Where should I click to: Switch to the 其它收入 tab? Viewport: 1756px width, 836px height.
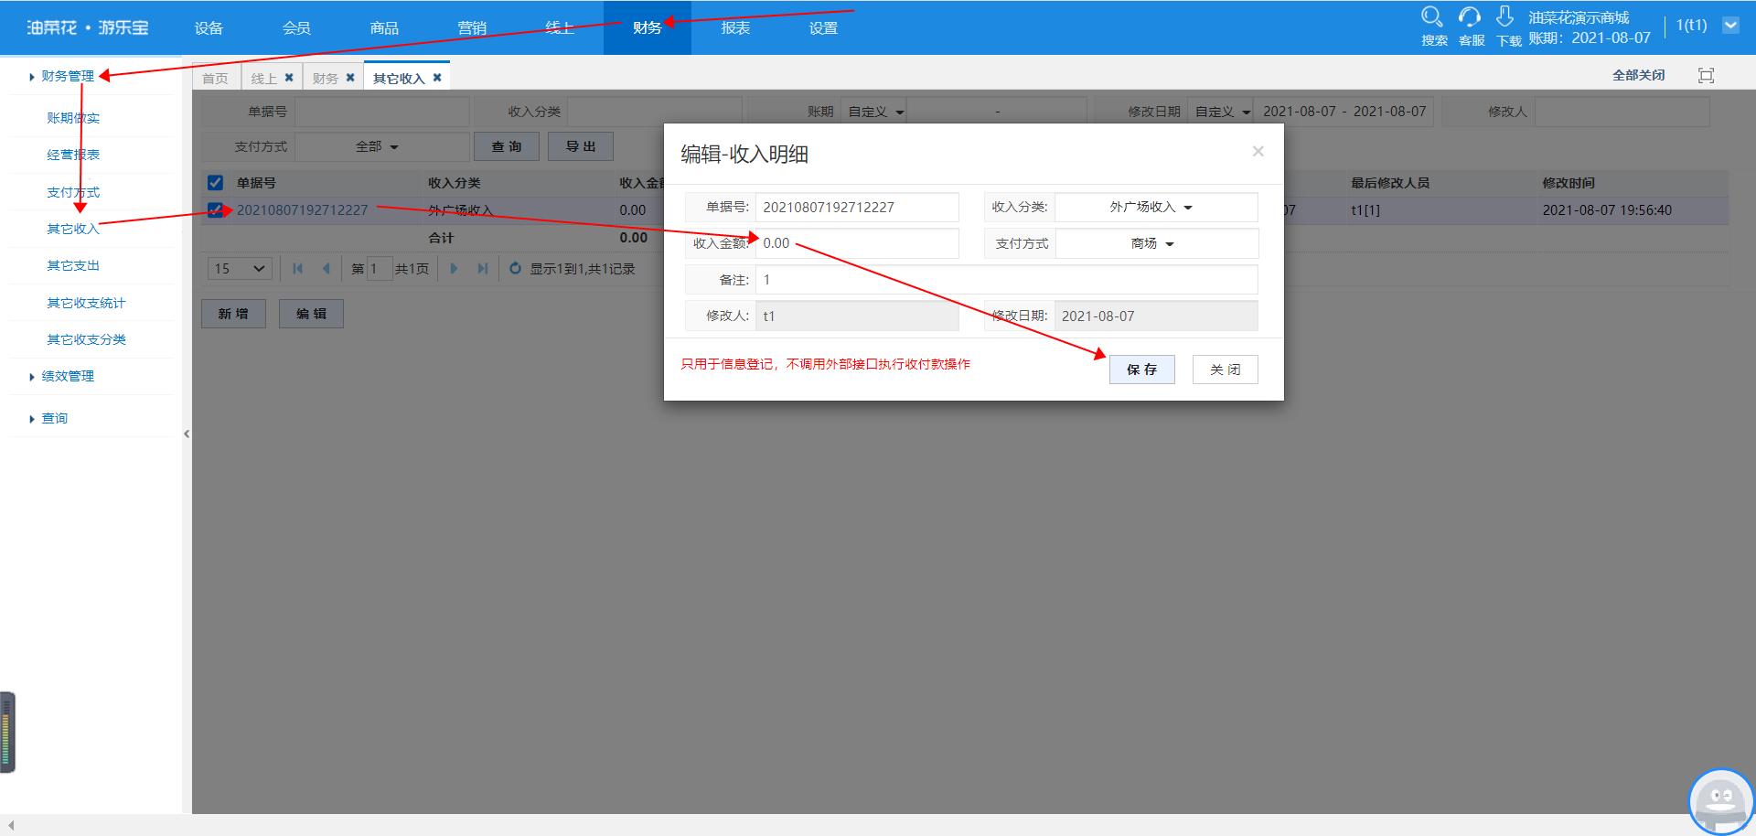pyautogui.click(x=399, y=79)
